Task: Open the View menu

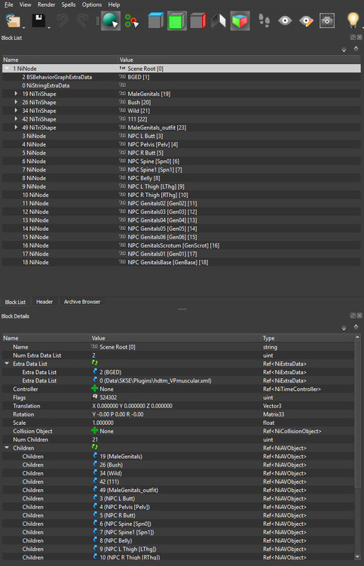Action: point(25,5)
